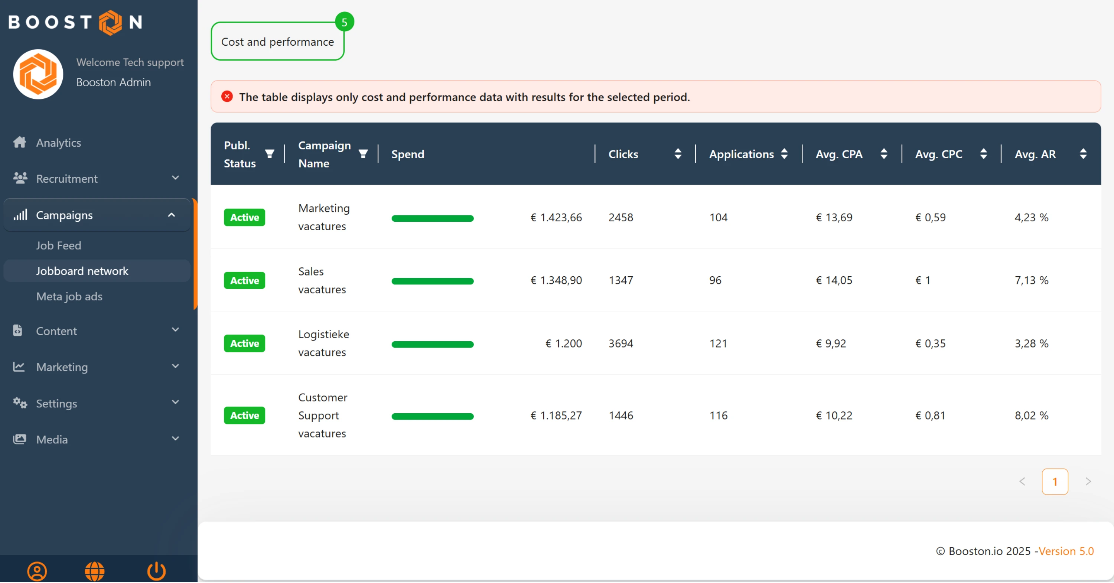Select Meta job ads menu item
Image resolution: width=1114 pixels, height=583 pixels.
69,296
